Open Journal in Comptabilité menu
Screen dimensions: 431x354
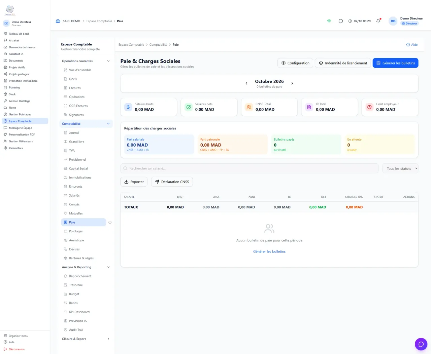(x=84, y=133)
